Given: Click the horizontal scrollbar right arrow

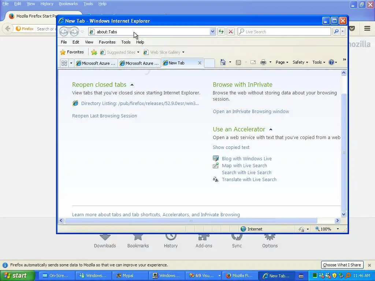Looking at the screenshot, I should pos(337,221).
